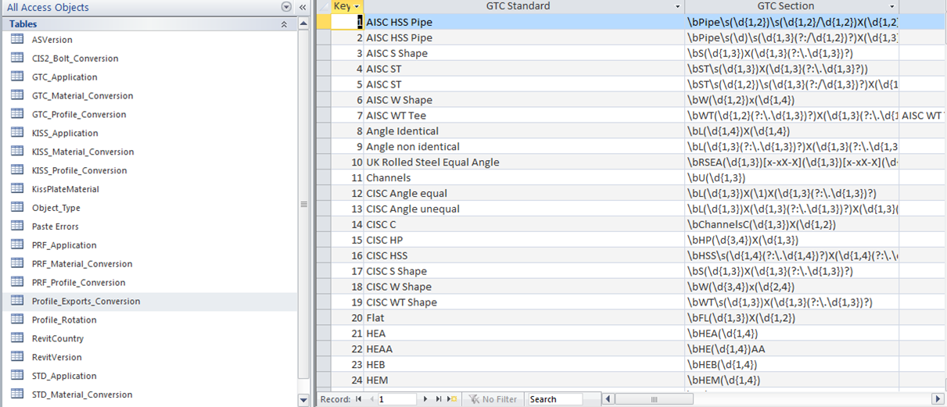This screenshot has height=407, width=947.
Task: Click the Profile_Rotation table icon
Action: (17, 320)
